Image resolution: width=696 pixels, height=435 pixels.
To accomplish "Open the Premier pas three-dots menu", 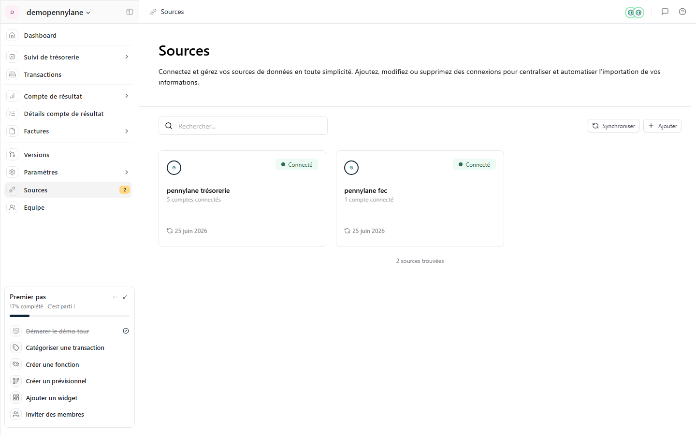I will pos(115,297).
